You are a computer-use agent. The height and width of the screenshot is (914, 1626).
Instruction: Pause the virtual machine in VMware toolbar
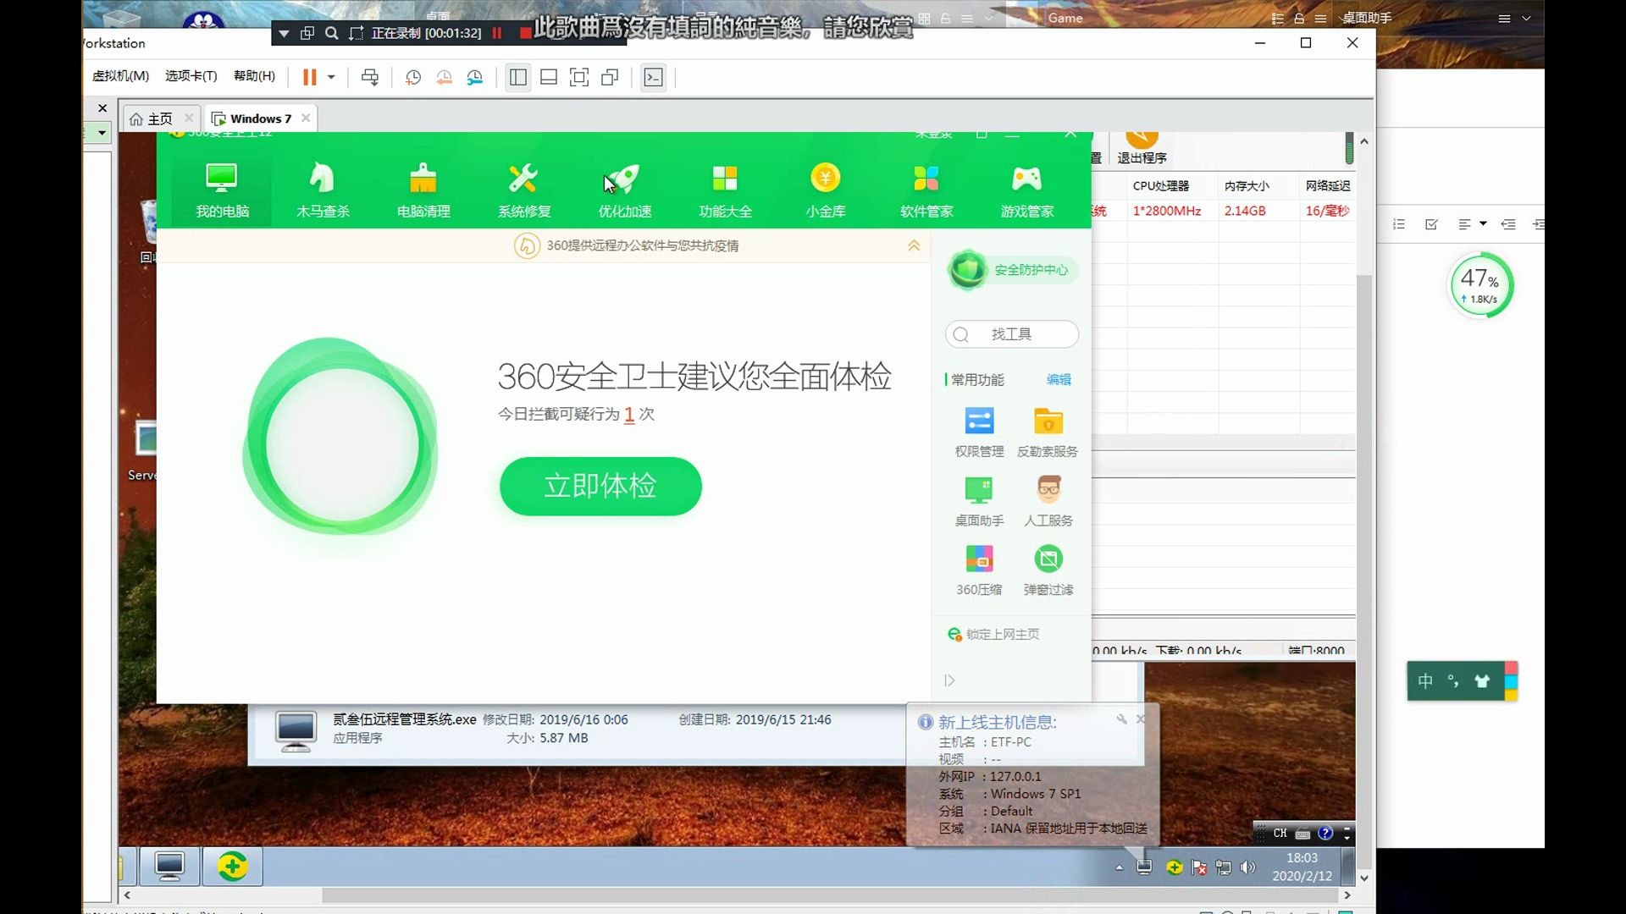(309, 77)
